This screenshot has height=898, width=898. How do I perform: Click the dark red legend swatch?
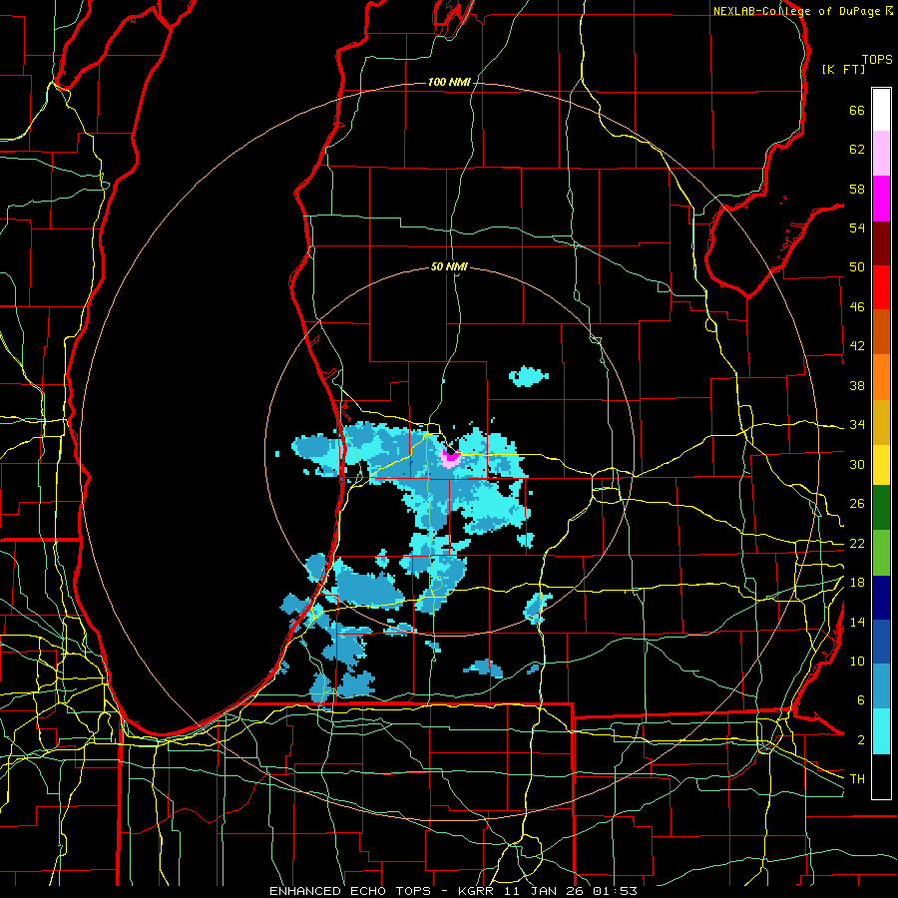click(x=881, y=242)
